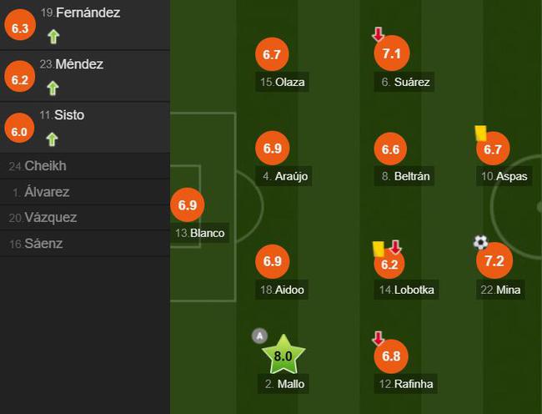542x414 pixels.
Task: Click the red sub-off arrow on Lobotka
Action: pos(395,247)
